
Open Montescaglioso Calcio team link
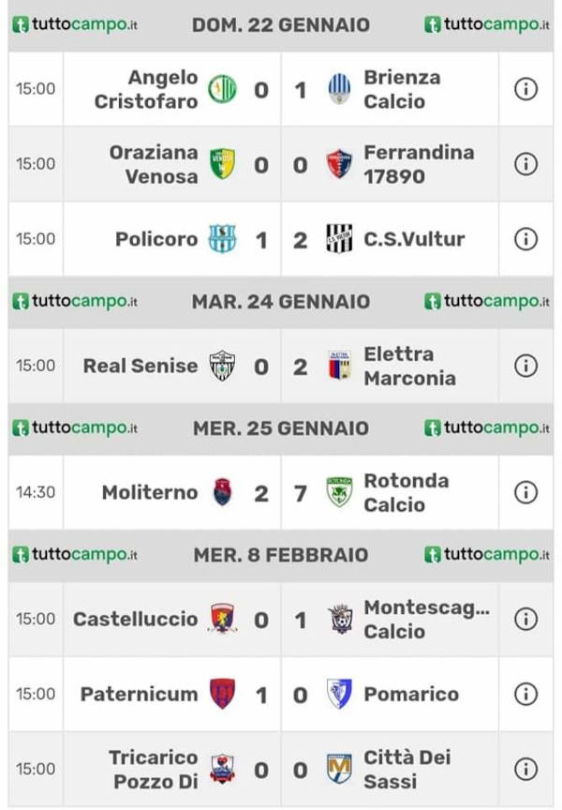tap(427, 619)
